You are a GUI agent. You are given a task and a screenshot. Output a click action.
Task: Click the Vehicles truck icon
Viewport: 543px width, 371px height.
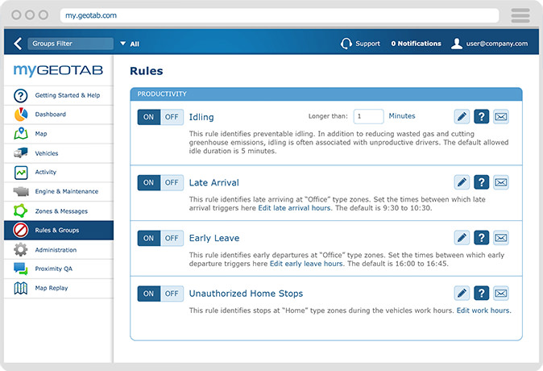(x=21, y=152)
